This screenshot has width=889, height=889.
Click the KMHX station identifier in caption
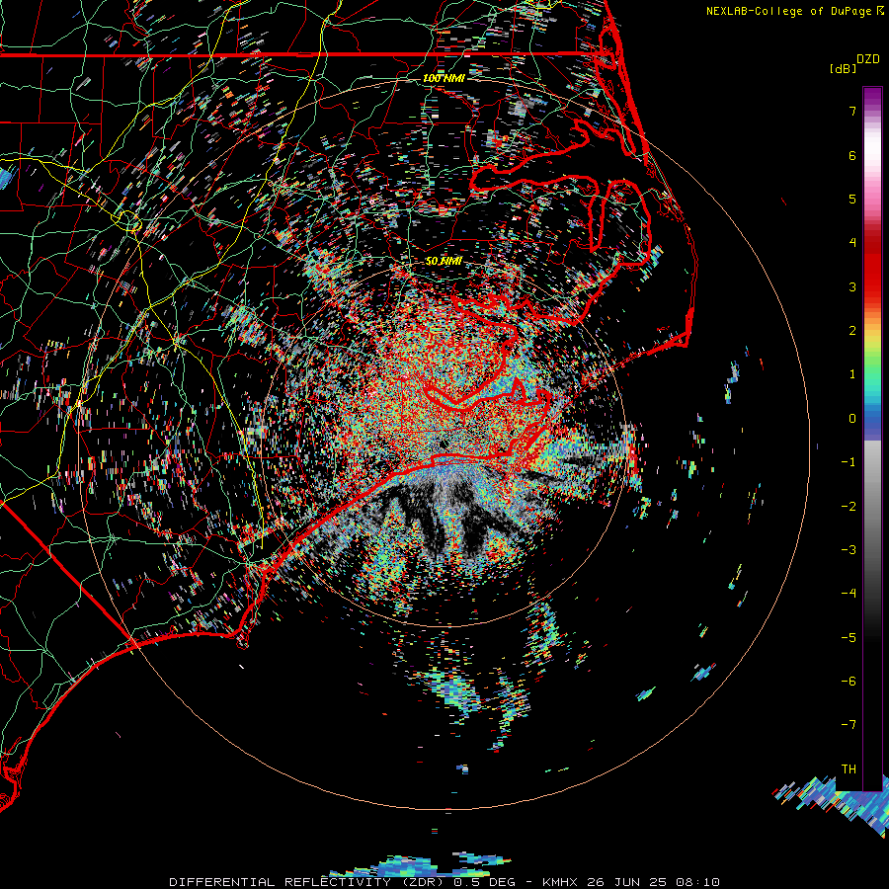[560, 882]
